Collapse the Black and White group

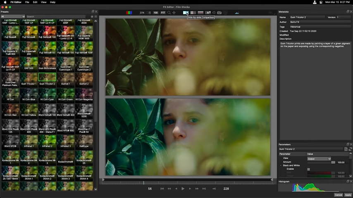281,165
